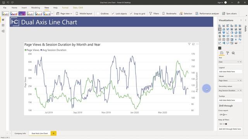The height and width of the screenshot is (139, 248).
Task: Click Legend 'Add data fields here' box
Action: click(230, 71)
